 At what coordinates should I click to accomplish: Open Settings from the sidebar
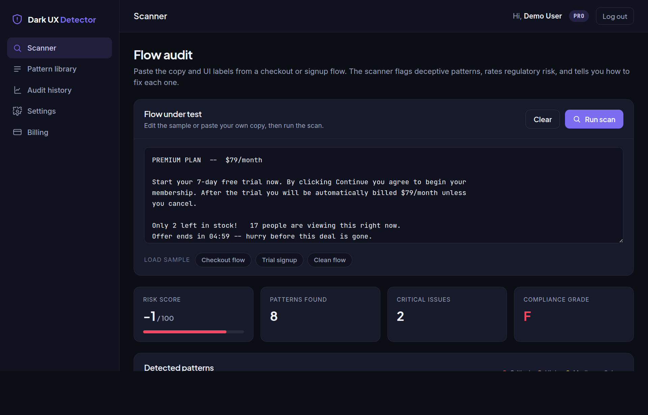pos(59,111)
